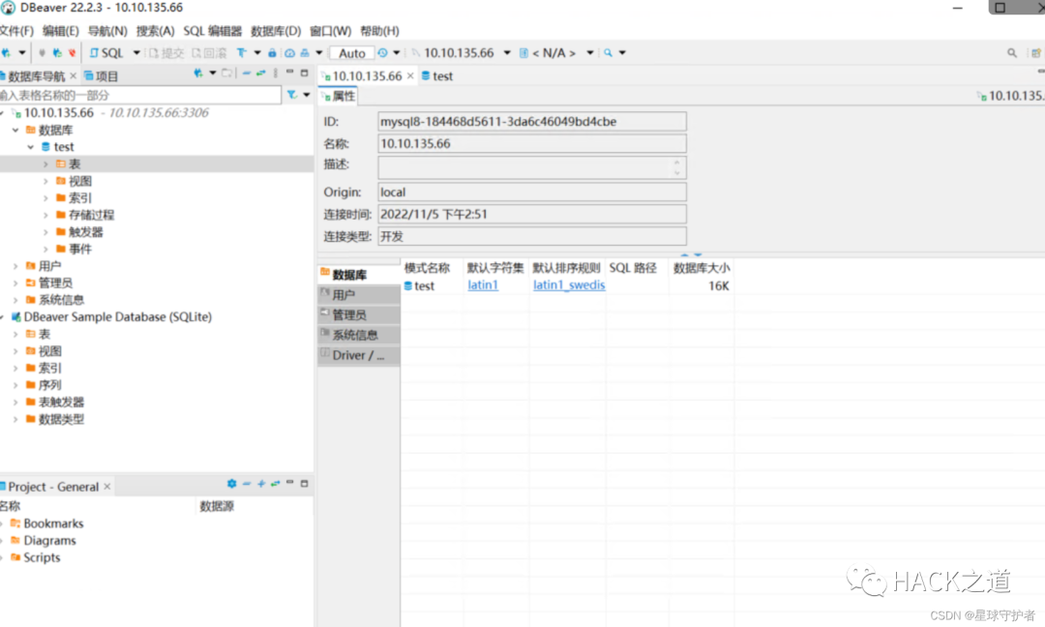This screenshot has width=1045, height=627.
Task: Click the lock icon in main toolbar
Action: click(272, 52)
